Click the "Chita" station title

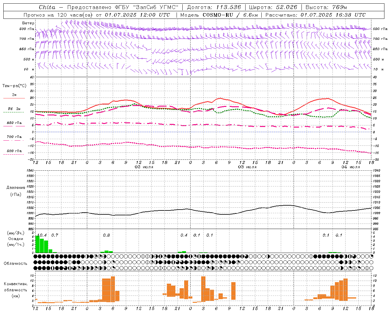(47, 7)
